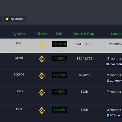Click the +2.68% change badge
The width and height of the screenshot is (122, 122).
click(x=60, y=75)
